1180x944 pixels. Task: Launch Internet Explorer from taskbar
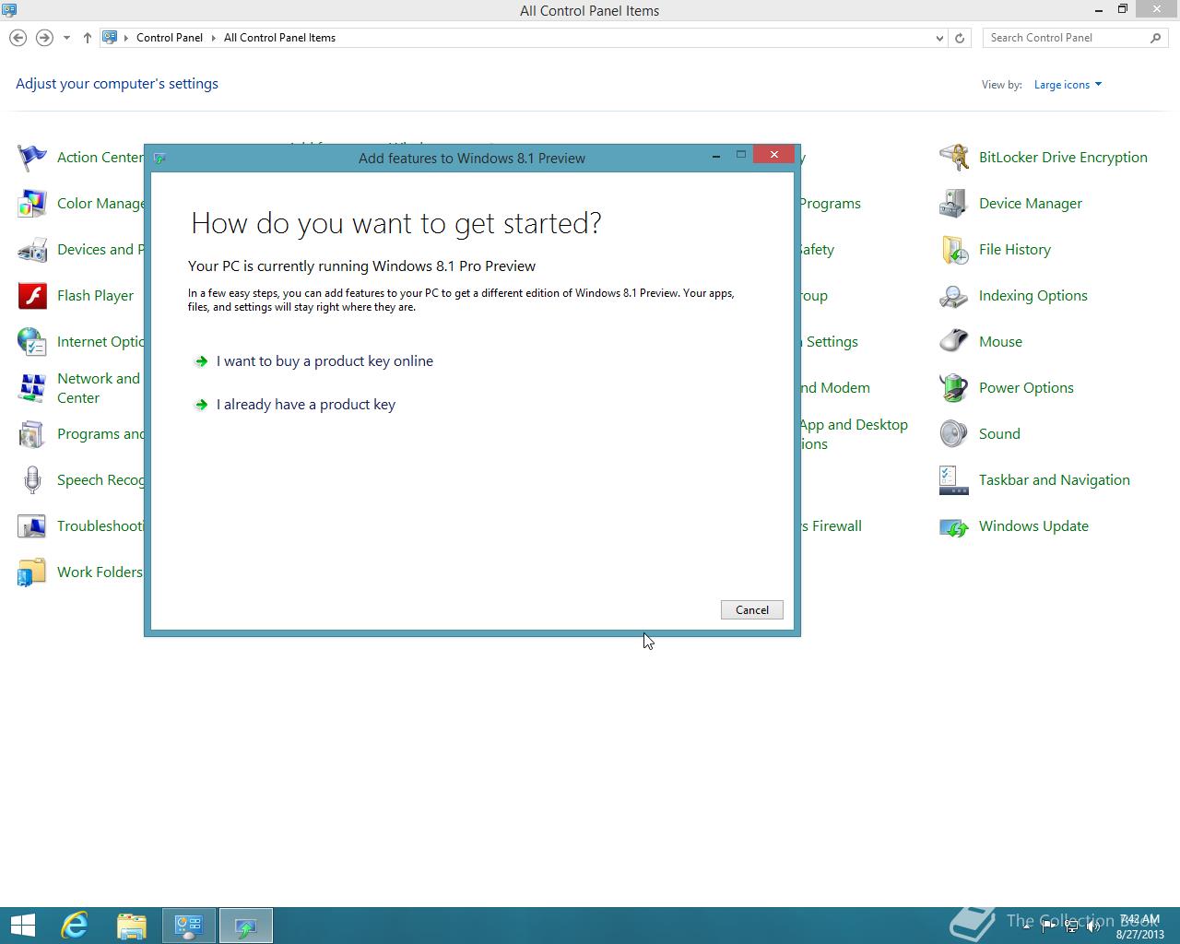point(75,926)
